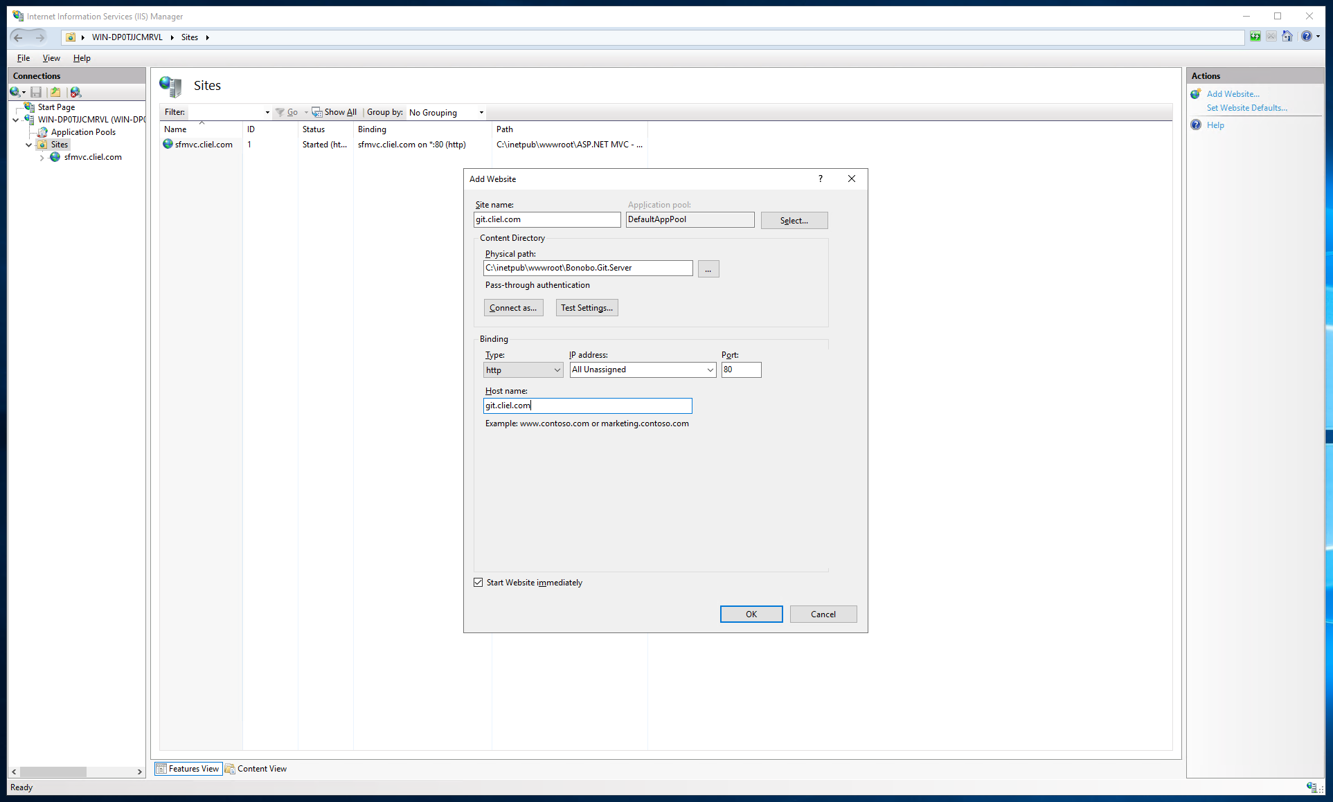Click the Up folder icon in Connections
Image resolution: width=1333 pixels, height=802 pixels.
pos(55,92)
